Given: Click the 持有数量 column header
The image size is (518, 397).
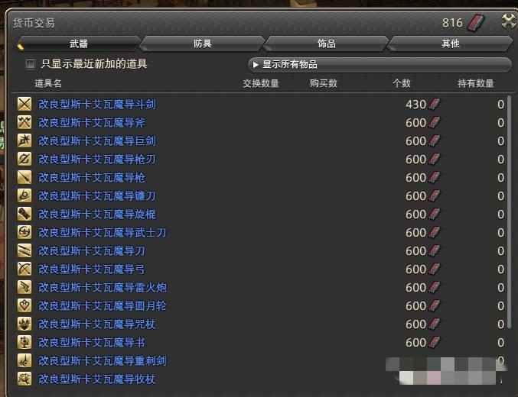Looking at the screenshot, I should [475, 83].
